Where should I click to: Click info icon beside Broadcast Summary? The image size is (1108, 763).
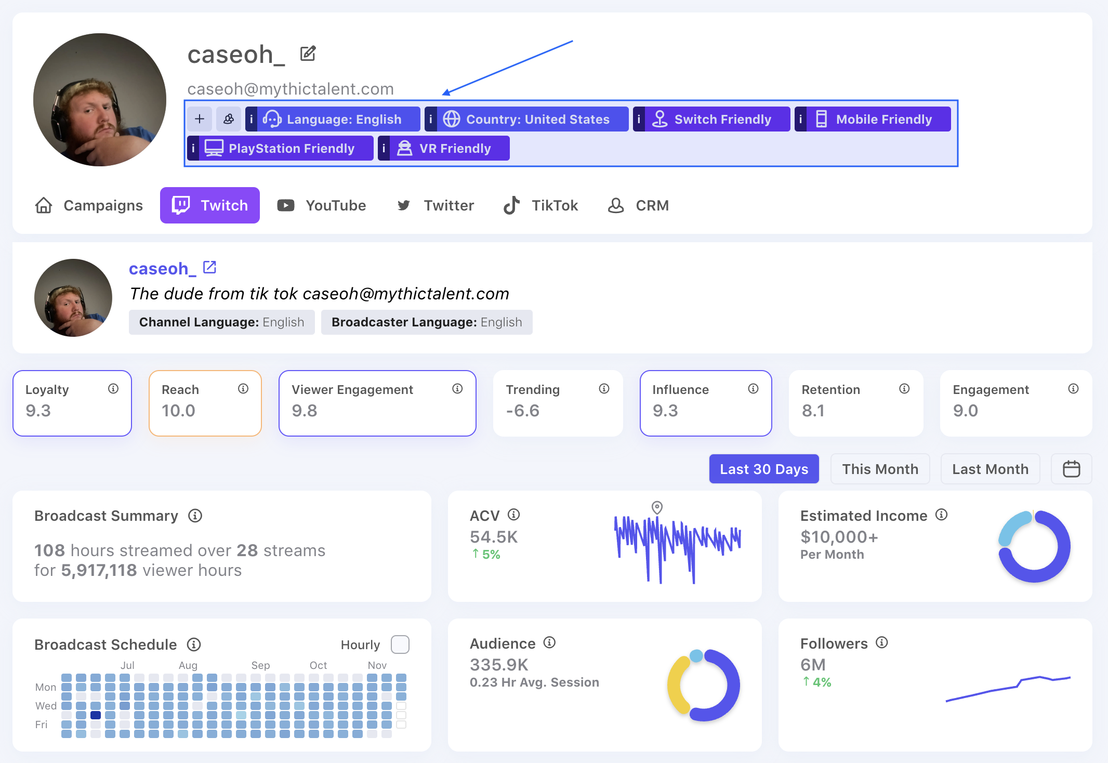coord(195,516)
